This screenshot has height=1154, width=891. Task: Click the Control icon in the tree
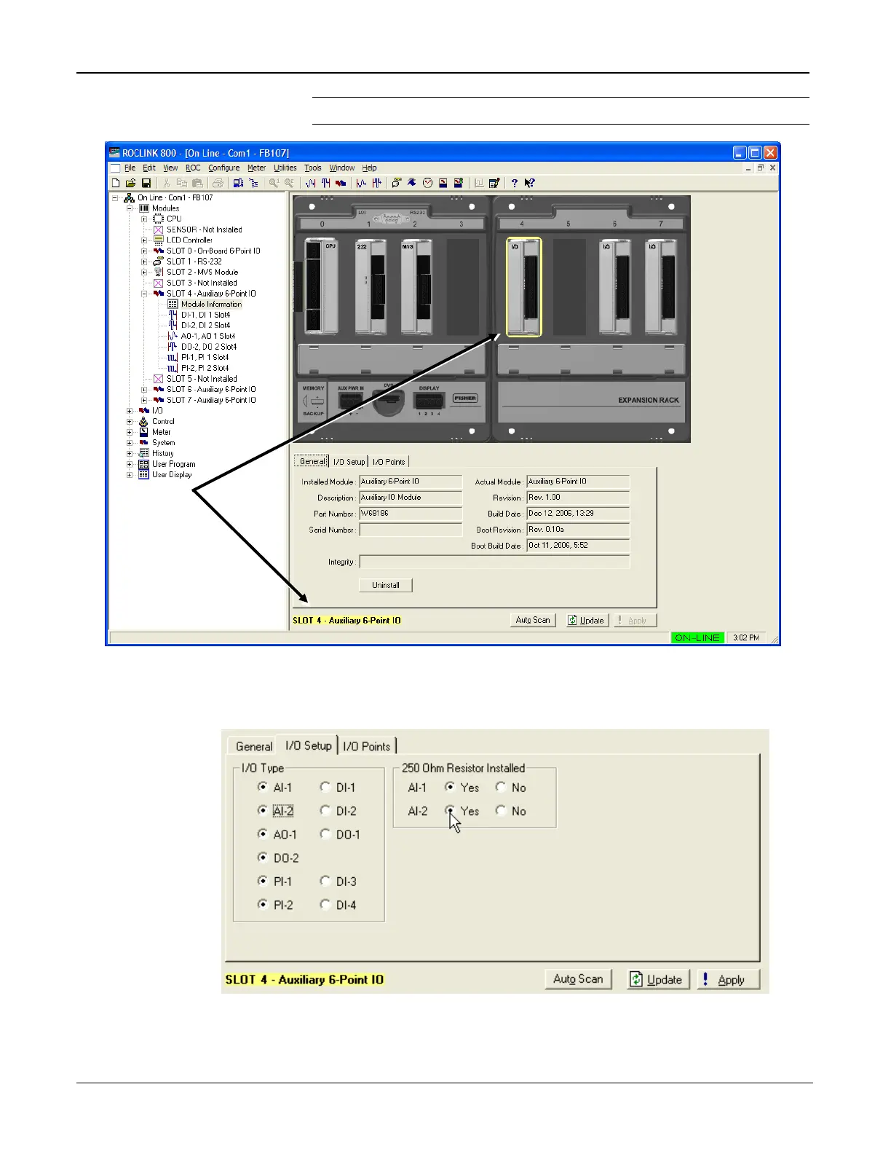143,421
